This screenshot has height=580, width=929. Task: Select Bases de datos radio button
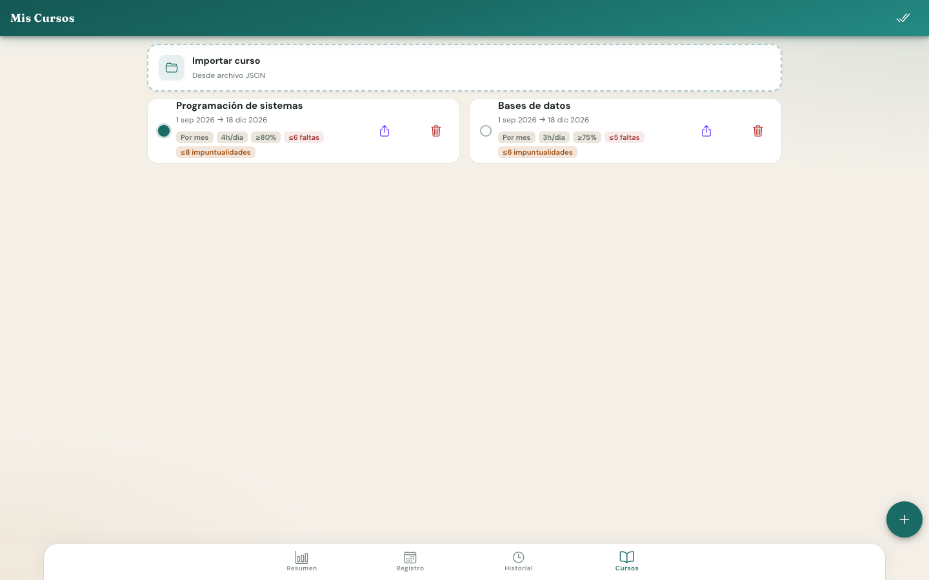486,131
